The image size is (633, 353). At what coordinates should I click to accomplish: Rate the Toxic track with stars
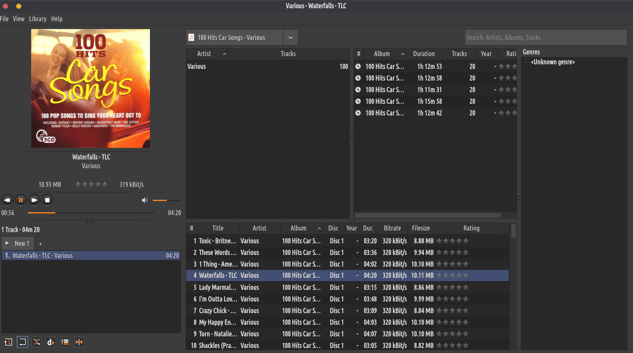coord(452,241)
